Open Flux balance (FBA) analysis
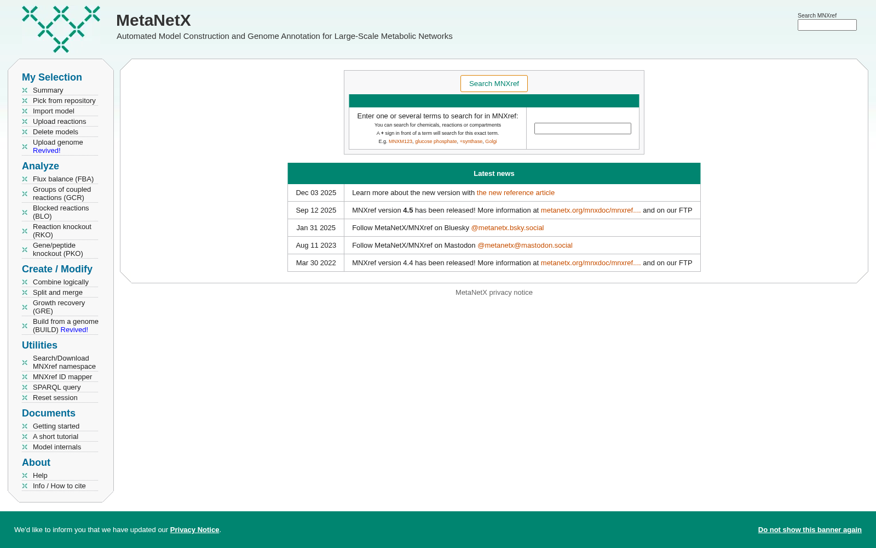This screenshot has width=876, height=548. point(63,179)
